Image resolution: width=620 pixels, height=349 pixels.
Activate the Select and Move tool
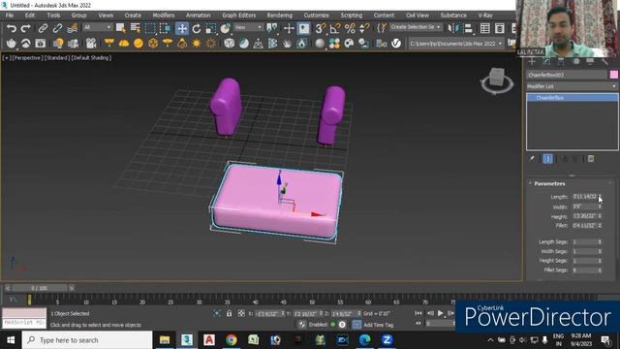[182, 28]
